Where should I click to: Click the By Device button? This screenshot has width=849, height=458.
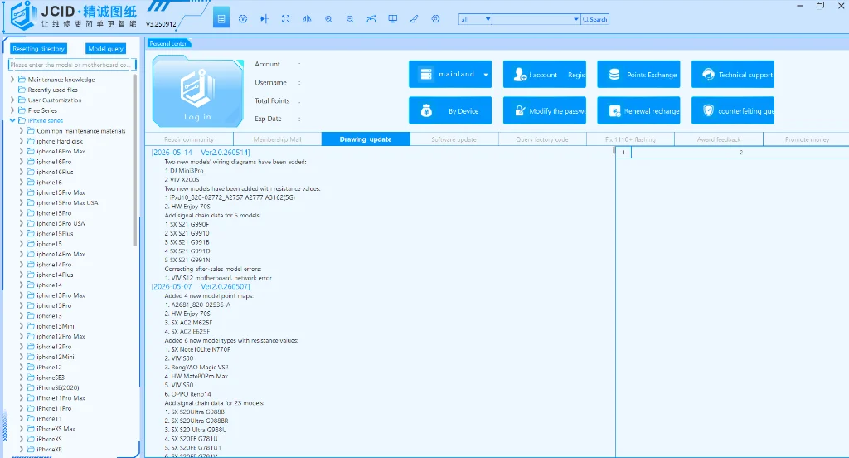pos(450,110)
